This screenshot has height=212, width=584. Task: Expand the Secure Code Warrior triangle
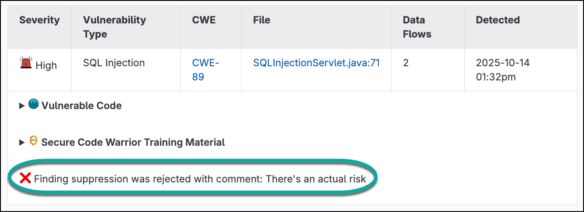point(22,143)
